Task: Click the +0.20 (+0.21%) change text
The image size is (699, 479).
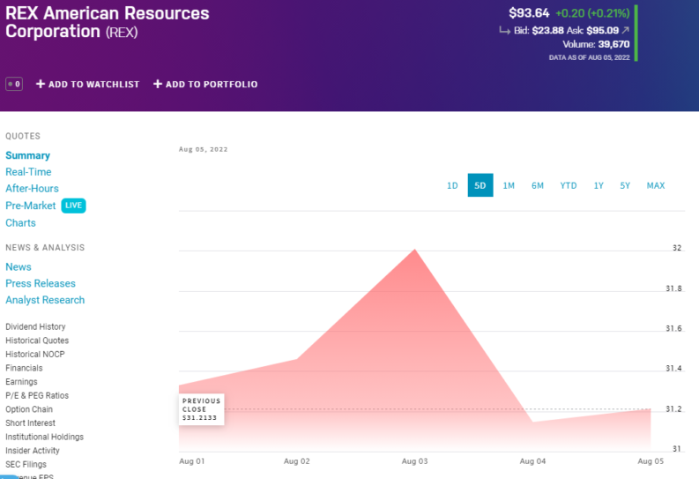Action: click(592, 13)
